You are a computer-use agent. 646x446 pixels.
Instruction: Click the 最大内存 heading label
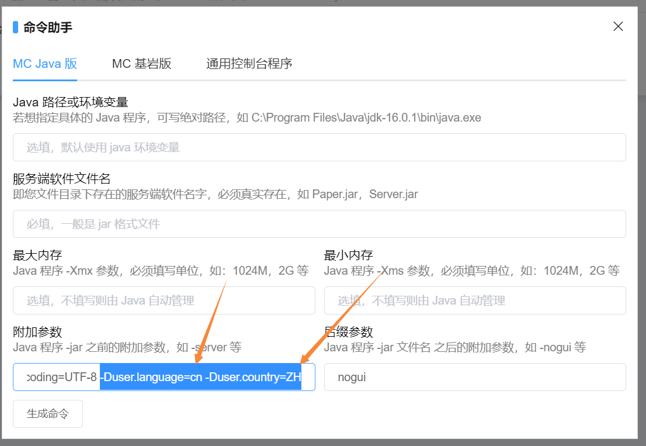(33, 254)
